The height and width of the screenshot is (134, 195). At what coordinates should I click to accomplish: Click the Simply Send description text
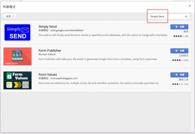tap(103, 35)
